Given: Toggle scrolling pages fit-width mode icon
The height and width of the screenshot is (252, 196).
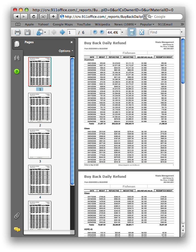Looking at the screenshot, I should 132,32.
